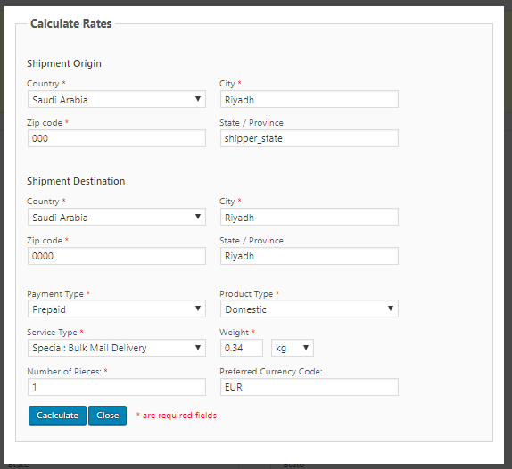Open the origin Country dropdown
Image resolution: width=512 pixels, height=469 pixels.
[x=117, y=99]
